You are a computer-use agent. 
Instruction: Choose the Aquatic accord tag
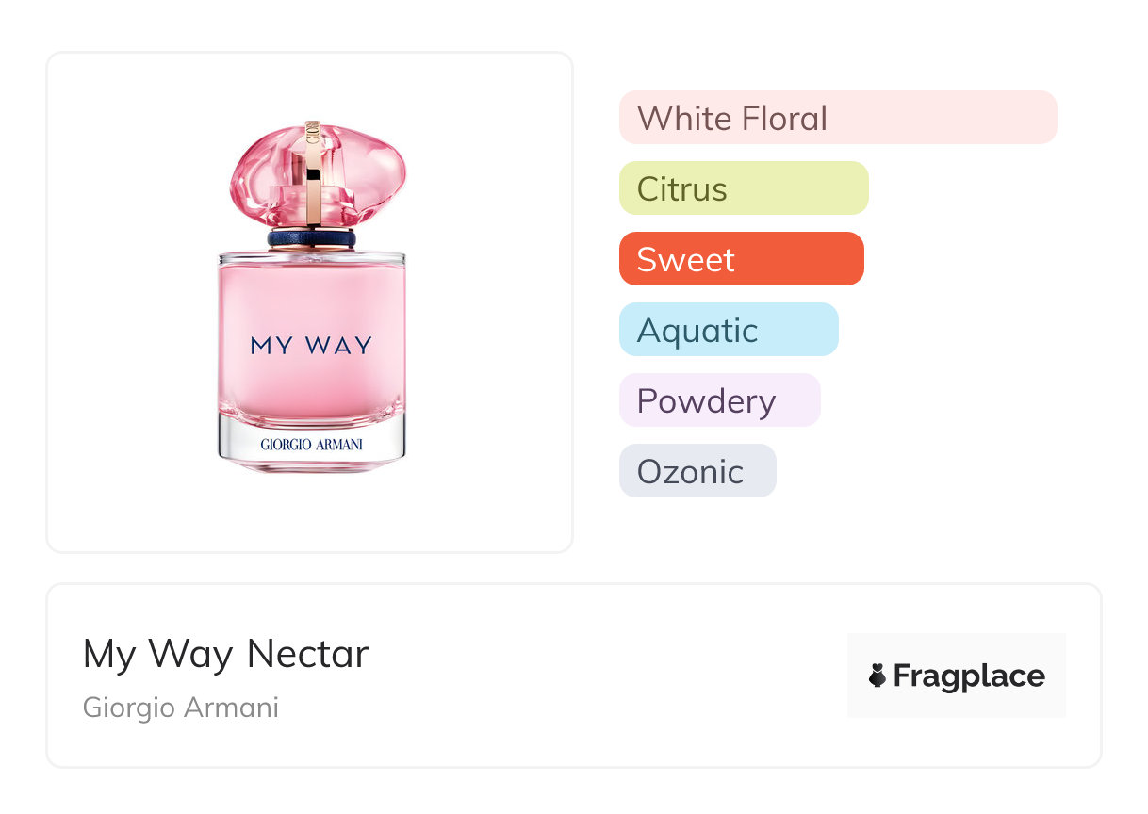click(x=728, y=330)
